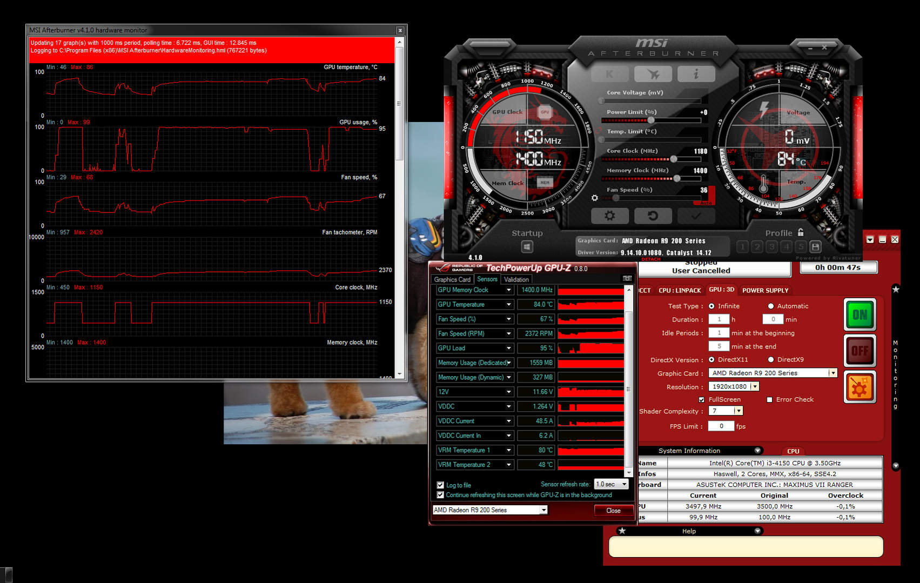Click the star icon beside OCCT Help
This screenshot has height=583, width=920.
(x=622, y=531)
